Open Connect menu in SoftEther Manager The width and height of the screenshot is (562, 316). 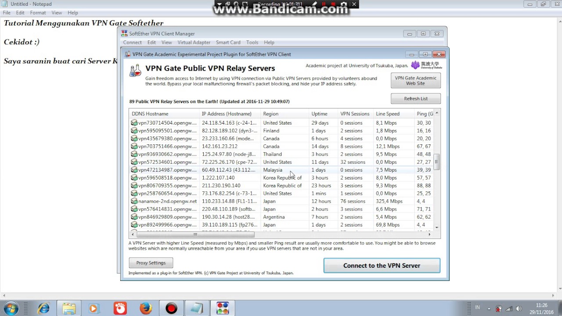[132, 43]
